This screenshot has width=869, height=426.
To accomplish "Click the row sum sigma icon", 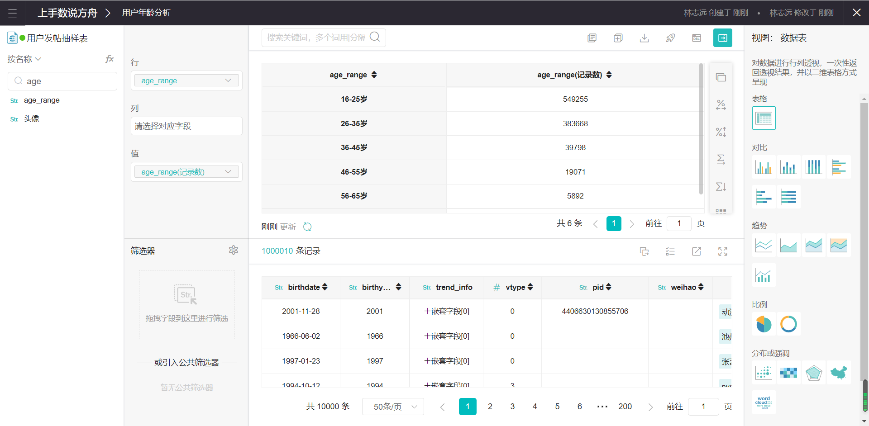I will [x=721, y=159].
